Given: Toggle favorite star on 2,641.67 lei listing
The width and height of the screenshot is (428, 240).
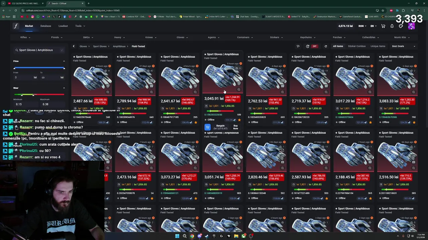Looking at the screenshot, I should tap(196, 122).
